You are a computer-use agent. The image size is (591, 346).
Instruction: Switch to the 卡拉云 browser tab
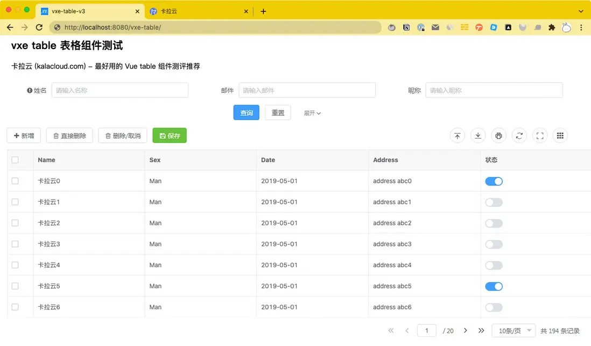pyautogui.click(x=184, y=11)
